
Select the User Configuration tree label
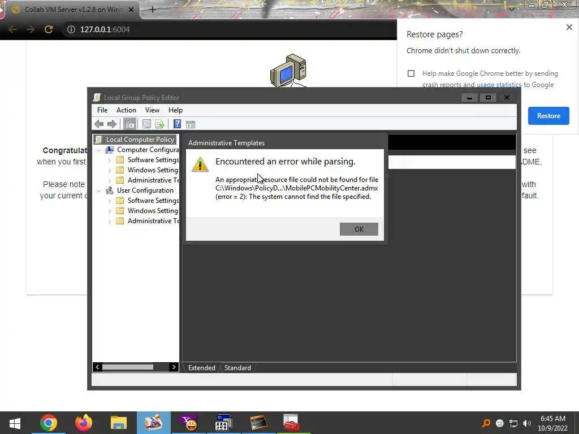[145, 190]
